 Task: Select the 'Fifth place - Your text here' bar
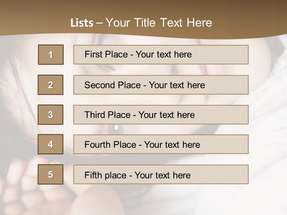(161, 174)
